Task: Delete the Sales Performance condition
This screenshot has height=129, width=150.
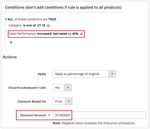Action: tap(81, 34)
